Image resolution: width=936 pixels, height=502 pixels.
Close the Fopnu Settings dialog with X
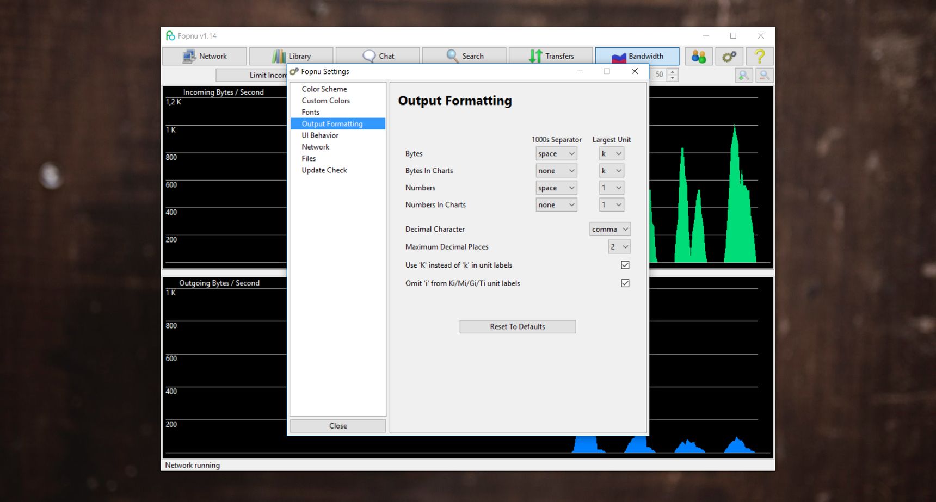635,71
